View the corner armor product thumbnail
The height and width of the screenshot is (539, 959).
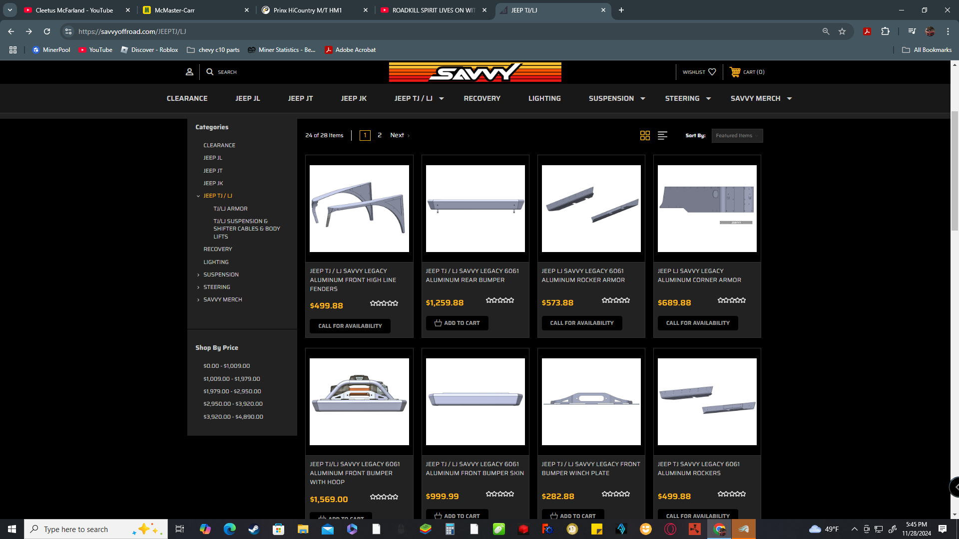point(707,209)
